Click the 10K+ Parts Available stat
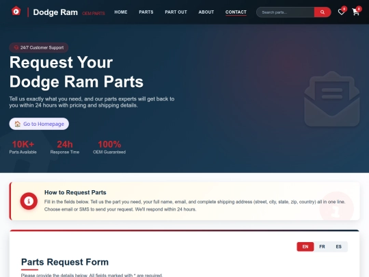This screenshot has width=369, height=277. pos(23,147)
